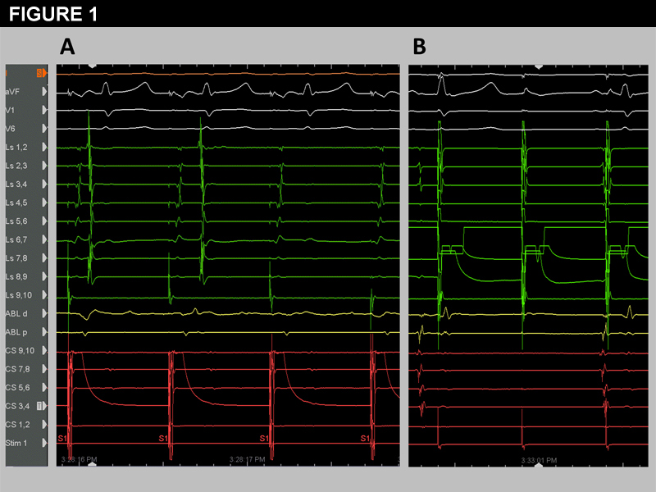Toggle the arrow next to the Stim 1 channel
The width and height of the screenshot is (656, 492).
coord(45,443)
